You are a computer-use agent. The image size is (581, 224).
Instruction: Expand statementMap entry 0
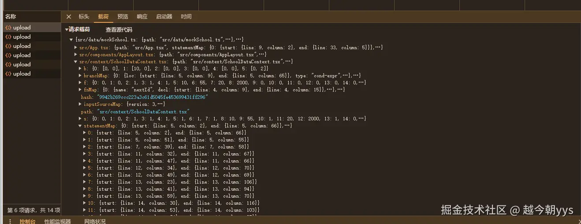click(85, 133)
